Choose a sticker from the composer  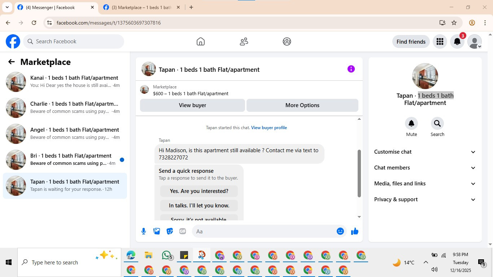pyautogui.click(x=170, y=231)
